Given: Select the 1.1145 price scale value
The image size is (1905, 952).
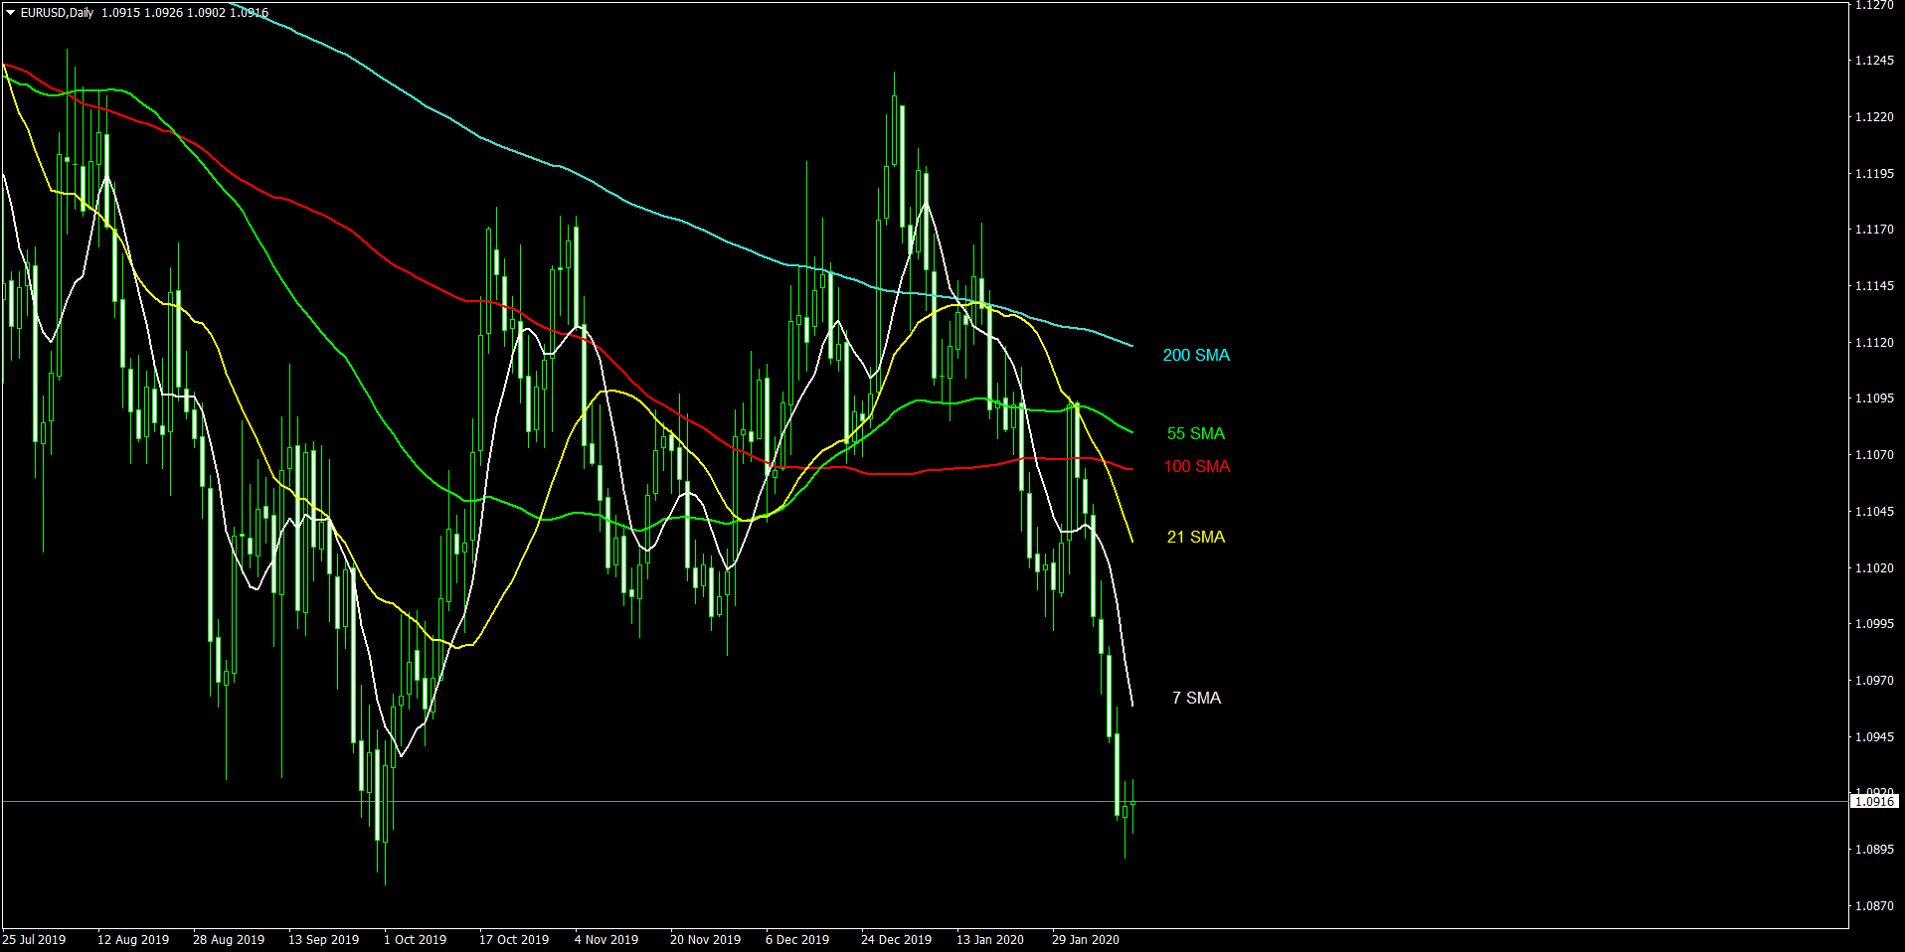Looking at the screenshot, I should click(x=1874, y=286).
